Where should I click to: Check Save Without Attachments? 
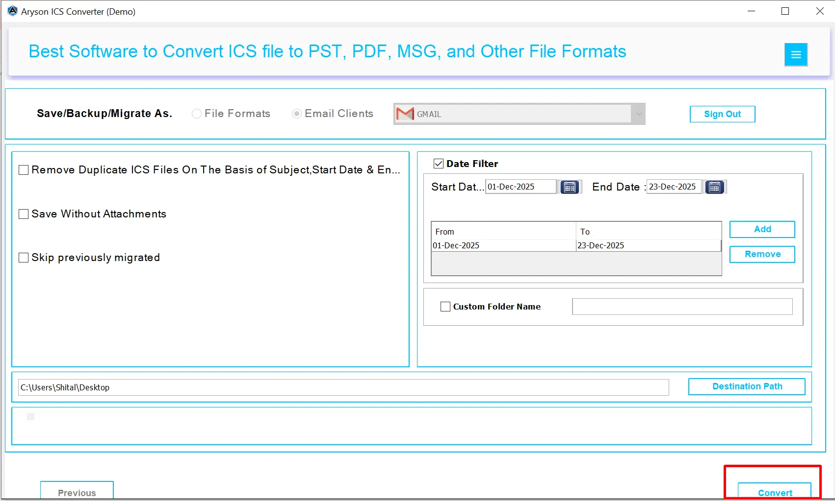23,214
